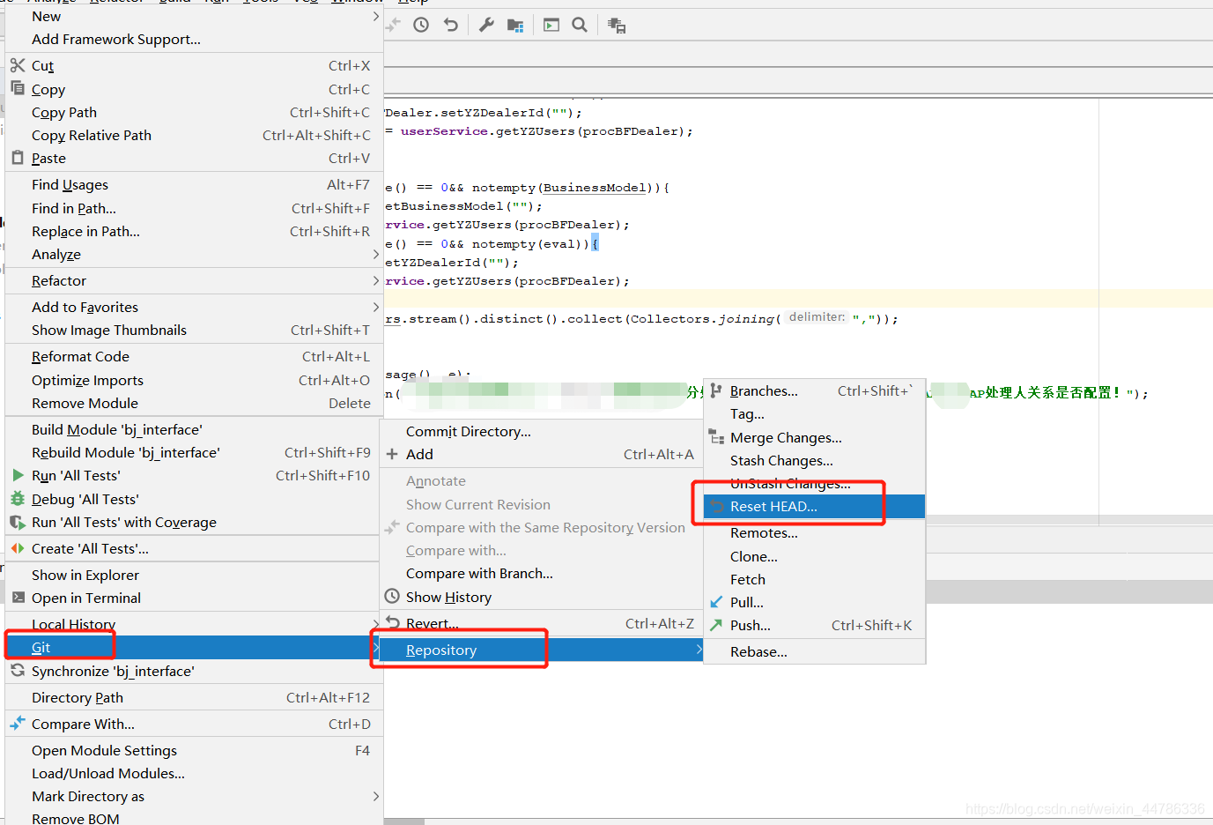Screen dimensions: 1213x825
Task: Click the 'delimiter:' parameter hint in editor
Action: point(817,317)
